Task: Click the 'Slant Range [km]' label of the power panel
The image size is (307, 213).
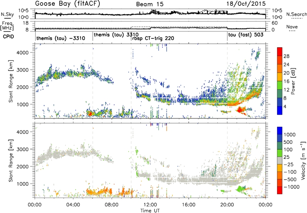Action: click(x=11, y=81)
